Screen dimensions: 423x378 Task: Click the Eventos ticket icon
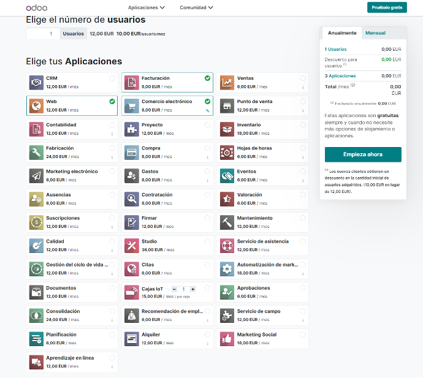tap(227, 176)
